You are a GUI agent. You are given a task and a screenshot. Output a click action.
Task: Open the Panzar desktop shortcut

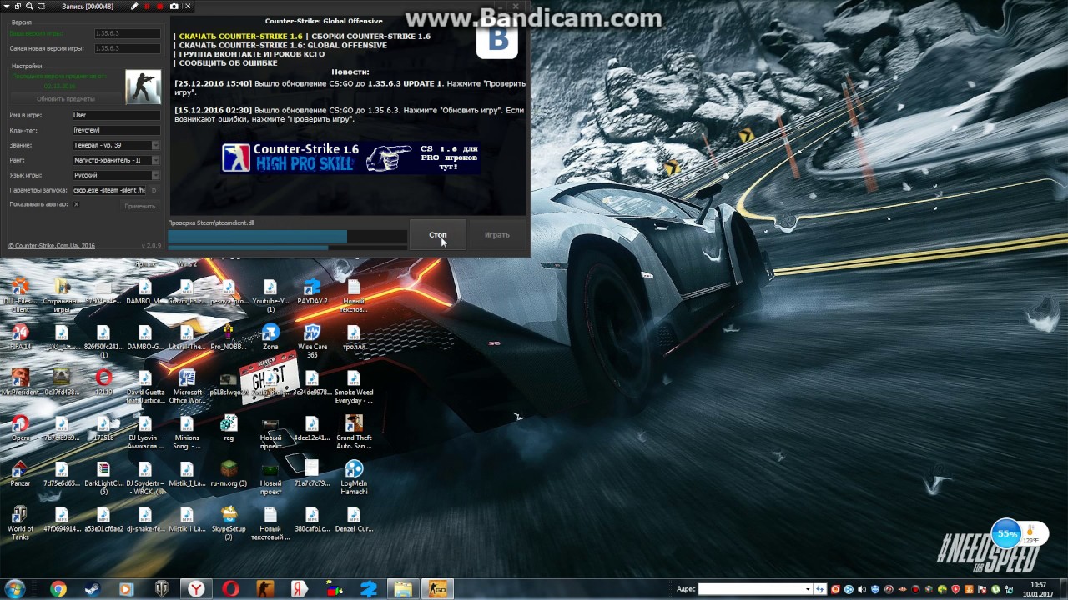(x=20, y=474)
